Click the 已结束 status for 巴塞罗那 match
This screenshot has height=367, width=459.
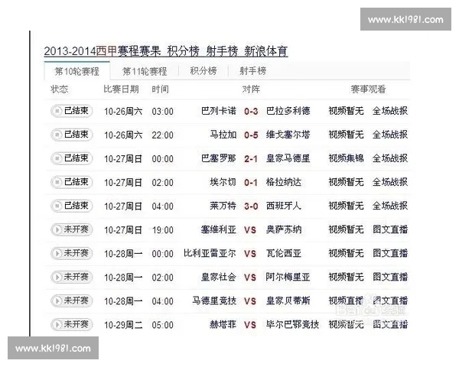coord(71,158)
